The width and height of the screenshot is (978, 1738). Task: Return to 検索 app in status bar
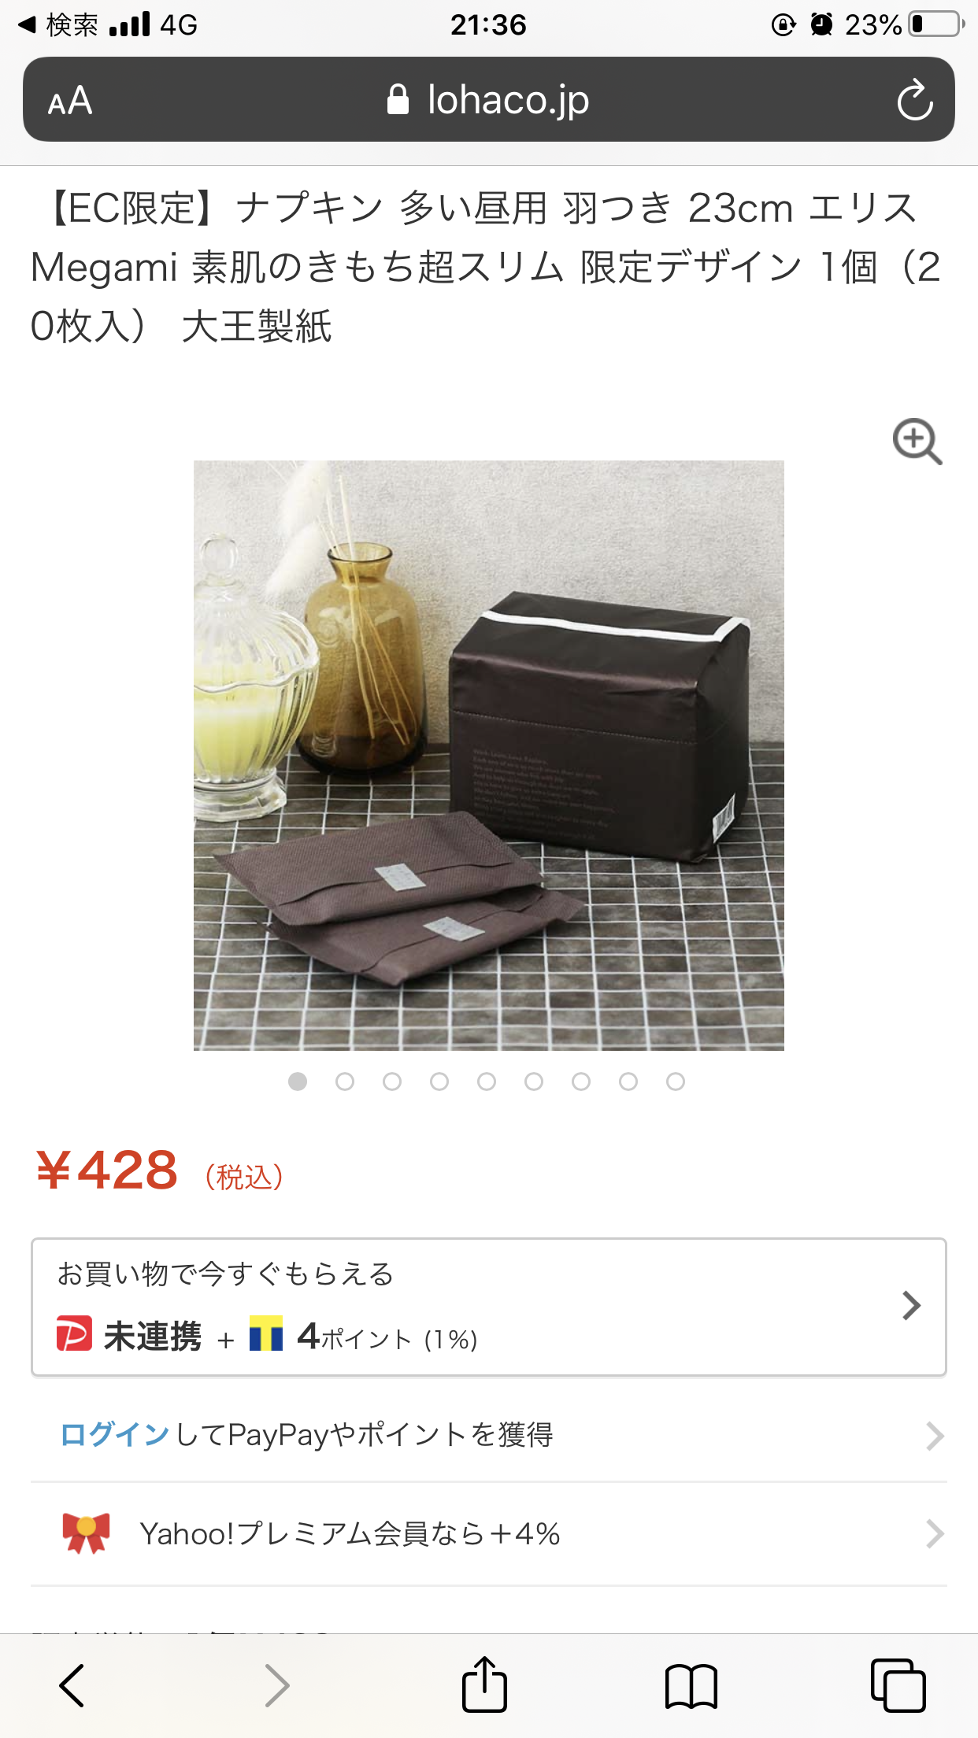[59, 25]
